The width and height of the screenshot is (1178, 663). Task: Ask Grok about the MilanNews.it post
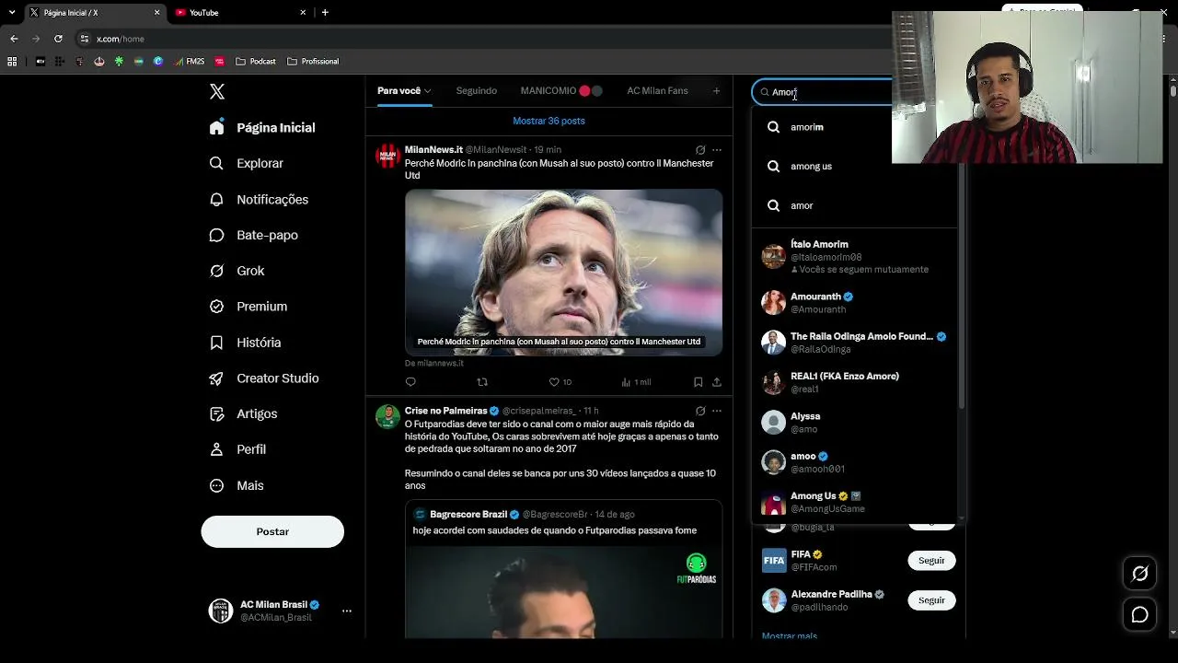click(x=700, y=150)
